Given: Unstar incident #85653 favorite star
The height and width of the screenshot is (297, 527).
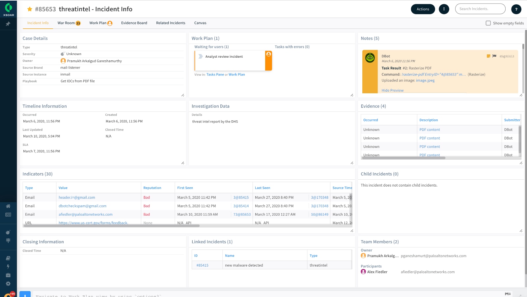Looking at the screenshot, I should coord(30,9).
